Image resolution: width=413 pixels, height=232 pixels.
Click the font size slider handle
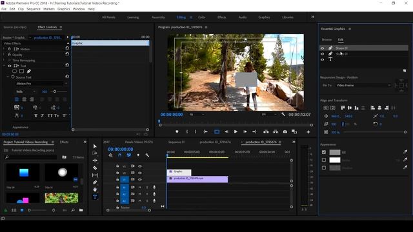[x=55, y=92]
